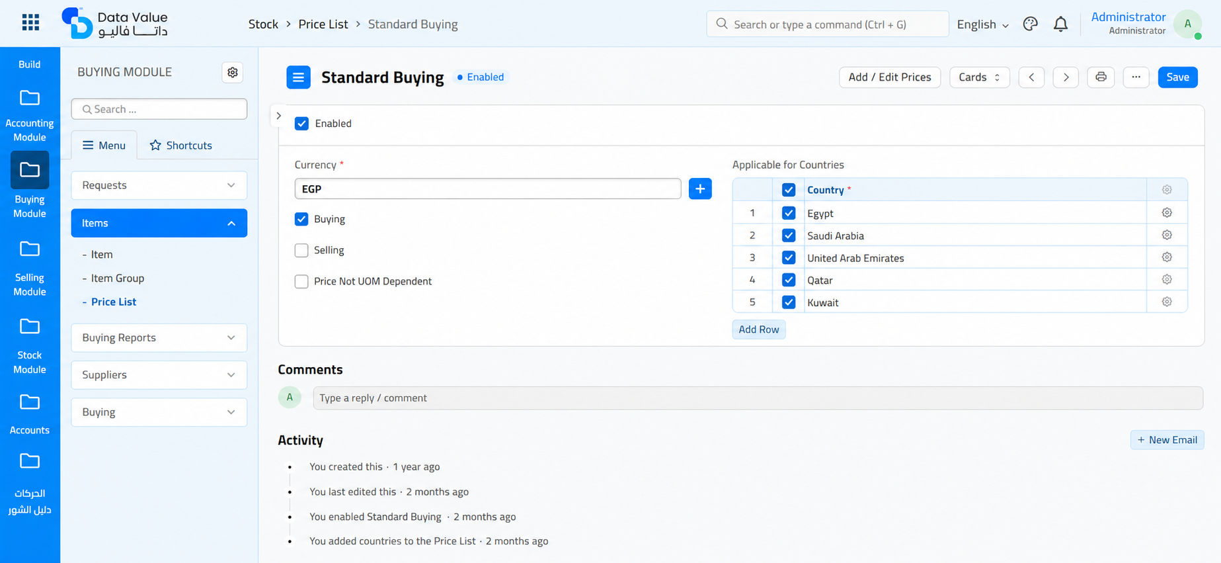The height and width of the screenshot is (563, 1221).
Task: Toggle United Arab Emirates row checkbox
Action: tap(789, 257)
